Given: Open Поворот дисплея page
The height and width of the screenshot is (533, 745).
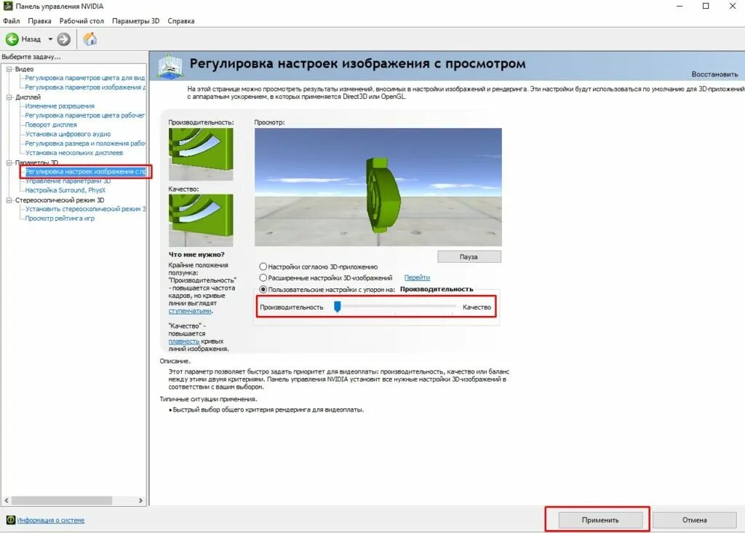Looking at the screenshot, I should [51, 125].
